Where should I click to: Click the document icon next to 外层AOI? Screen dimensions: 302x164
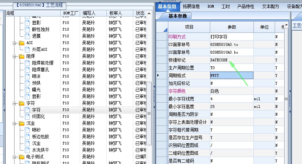click(27, 49)
